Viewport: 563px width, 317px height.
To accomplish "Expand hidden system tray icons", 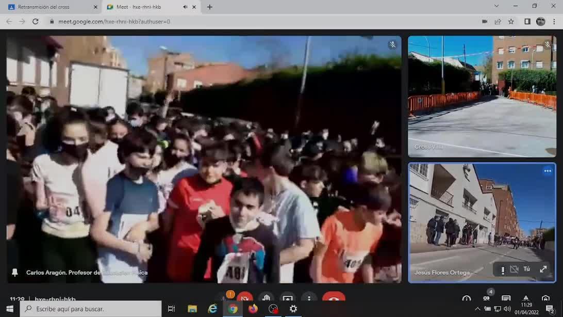I will pyautogui.click(x=477, y=309).
